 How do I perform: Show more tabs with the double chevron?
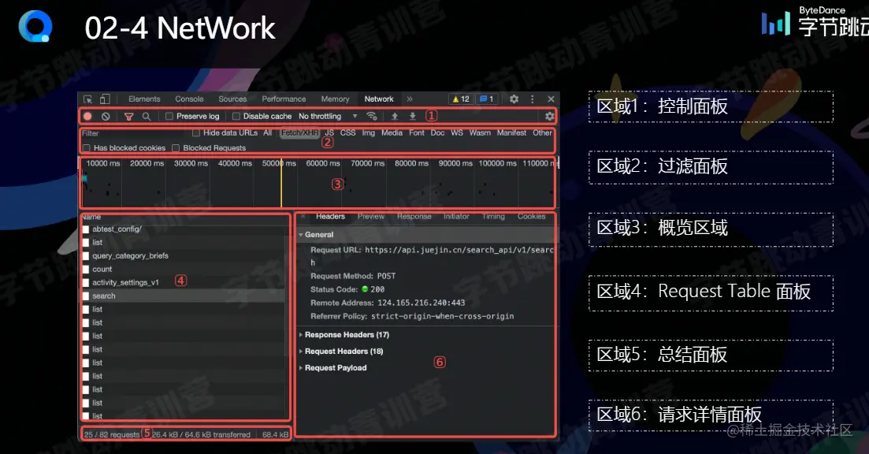click(410, 99)
